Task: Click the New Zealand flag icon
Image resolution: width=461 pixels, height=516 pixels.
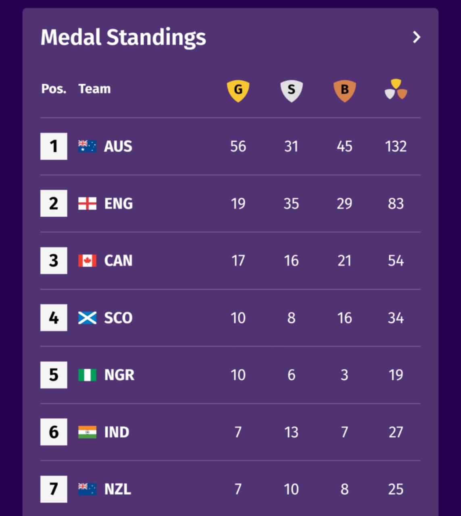Action: pyautogui.click(x=87, y=489)
